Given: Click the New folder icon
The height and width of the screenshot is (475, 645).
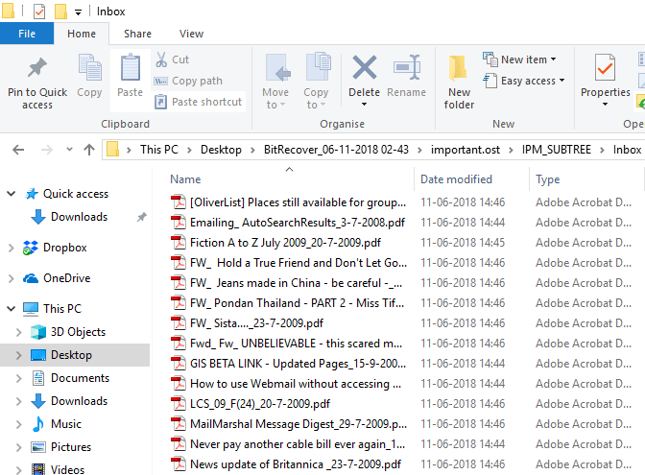Looking at the screenshot, I should (458, 67).
